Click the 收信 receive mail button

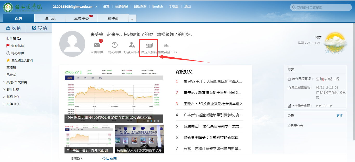[13, 28]
